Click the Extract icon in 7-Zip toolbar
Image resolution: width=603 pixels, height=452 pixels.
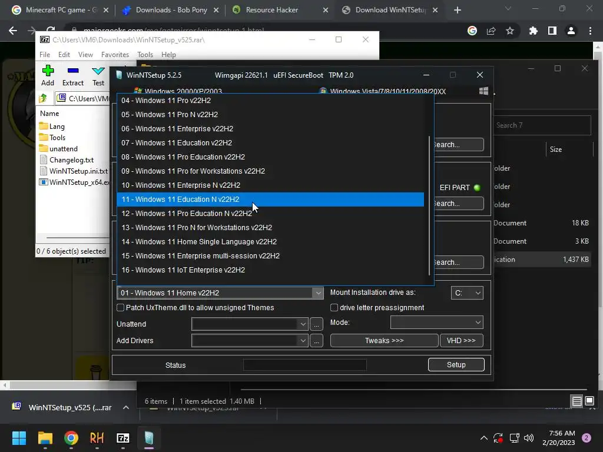coord(73,71)
